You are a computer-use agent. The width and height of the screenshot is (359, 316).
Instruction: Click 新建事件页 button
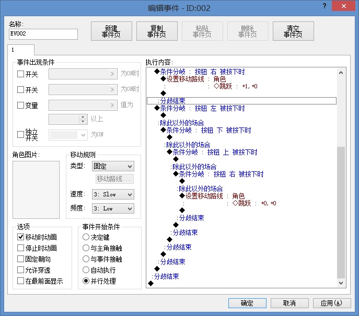(x=111, y=31)
